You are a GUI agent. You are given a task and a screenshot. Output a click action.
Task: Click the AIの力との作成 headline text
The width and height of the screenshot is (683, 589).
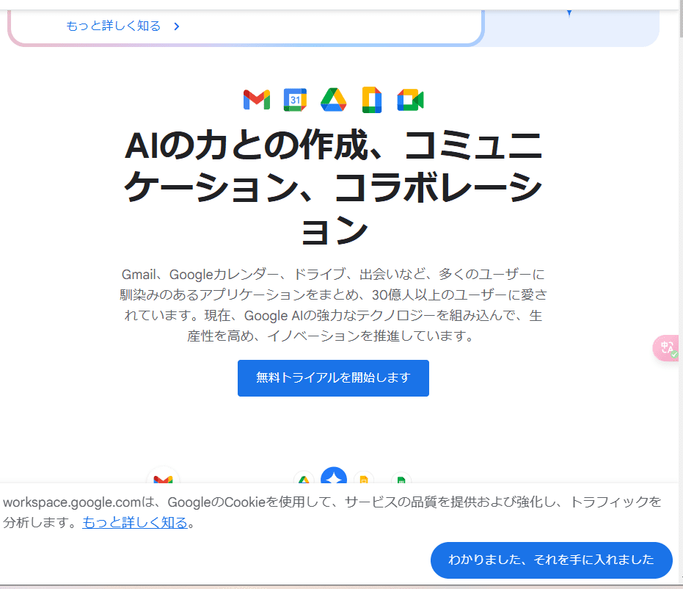(x=333, y=187)
